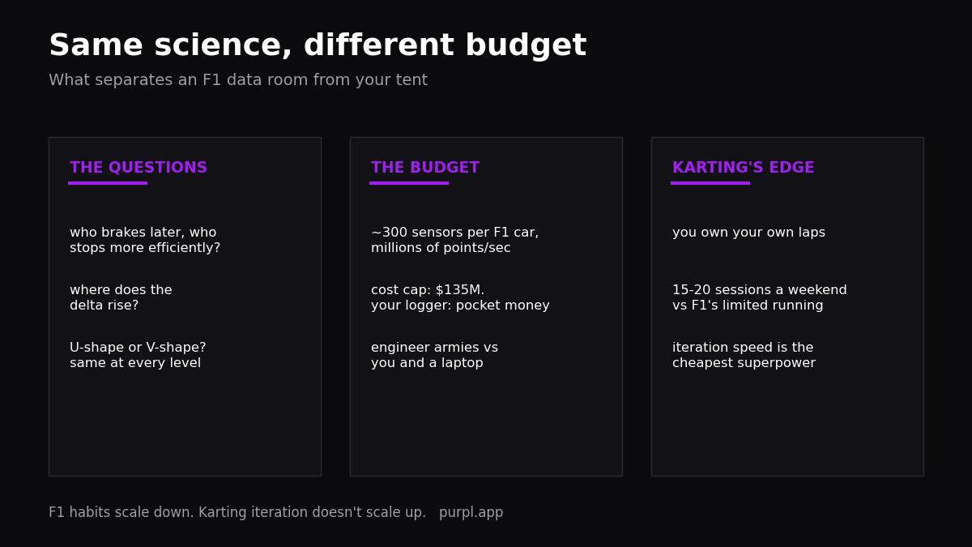This screenshot has width=972, height=547.
Task: Select the subtitle about F1 data room
Action: (x=238, y=81)
